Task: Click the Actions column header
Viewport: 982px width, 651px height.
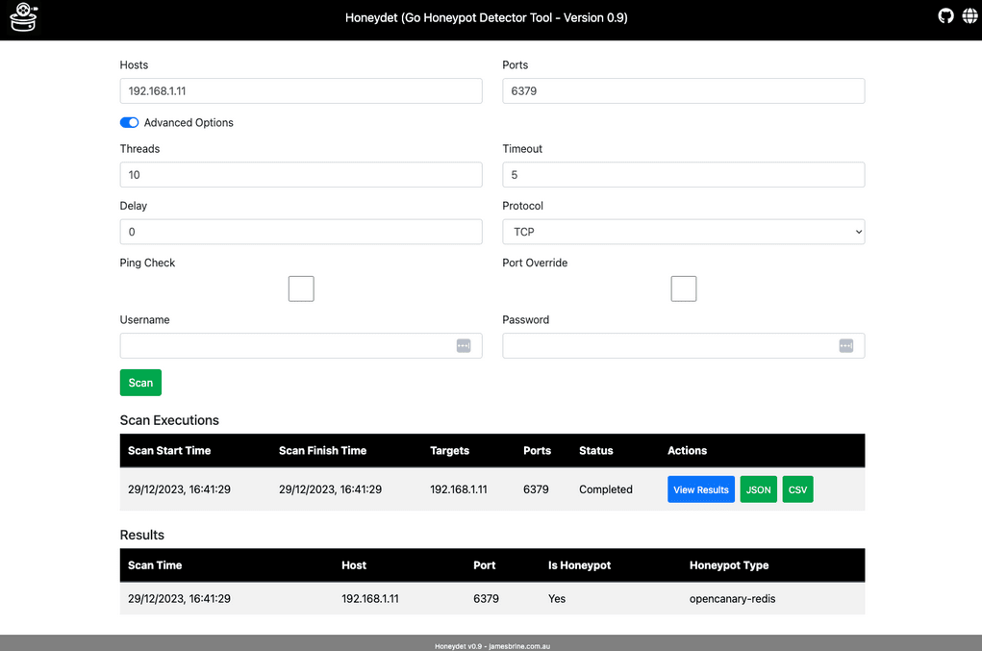Action: tap(687, 451)
